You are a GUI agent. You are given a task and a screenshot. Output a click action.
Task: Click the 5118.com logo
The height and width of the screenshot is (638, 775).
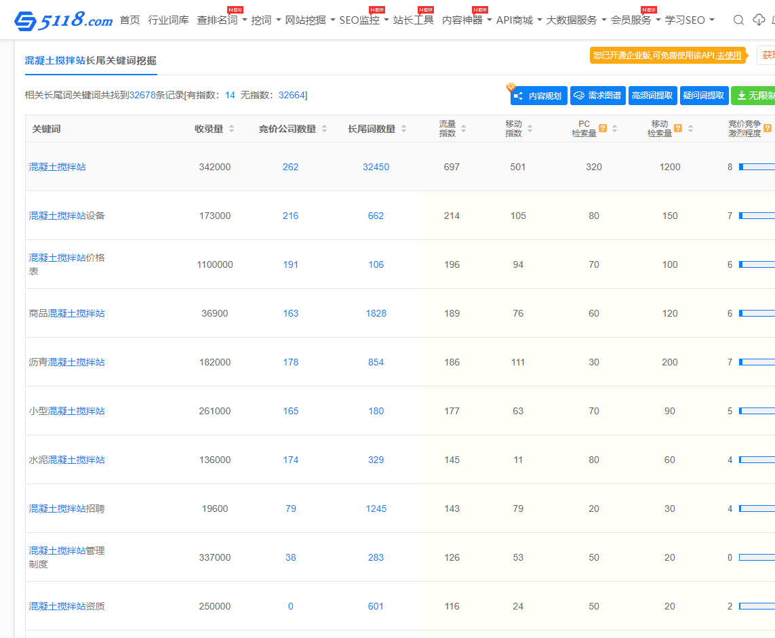tap(64, 20)
